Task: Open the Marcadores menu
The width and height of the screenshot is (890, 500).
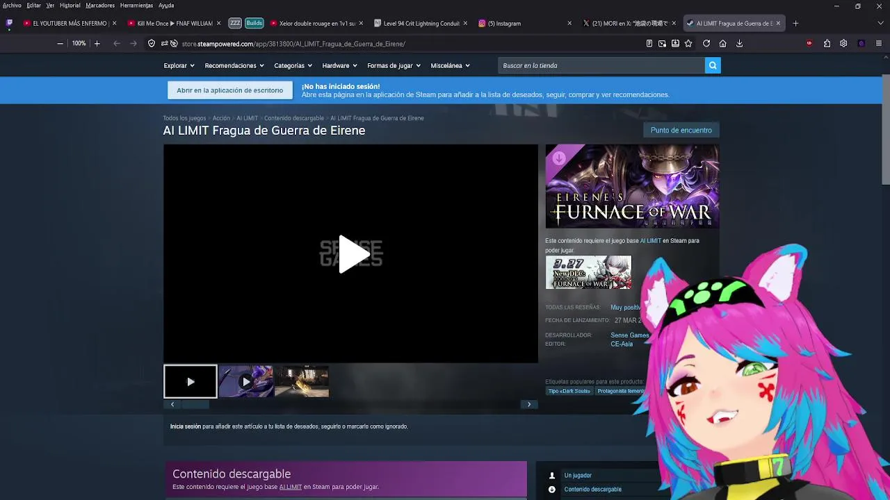Action: (100, 6)
